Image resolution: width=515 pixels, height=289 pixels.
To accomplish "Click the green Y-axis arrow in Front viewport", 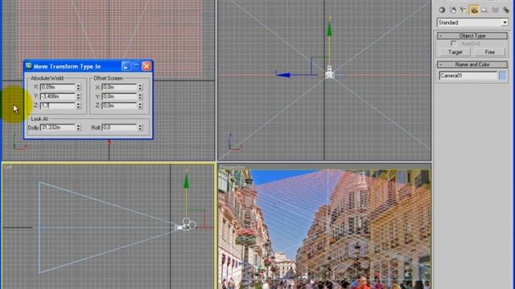I will tap(329, 28).
